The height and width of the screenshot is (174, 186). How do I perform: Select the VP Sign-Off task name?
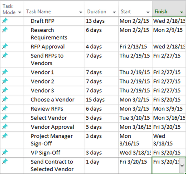(x=45, y=153)
